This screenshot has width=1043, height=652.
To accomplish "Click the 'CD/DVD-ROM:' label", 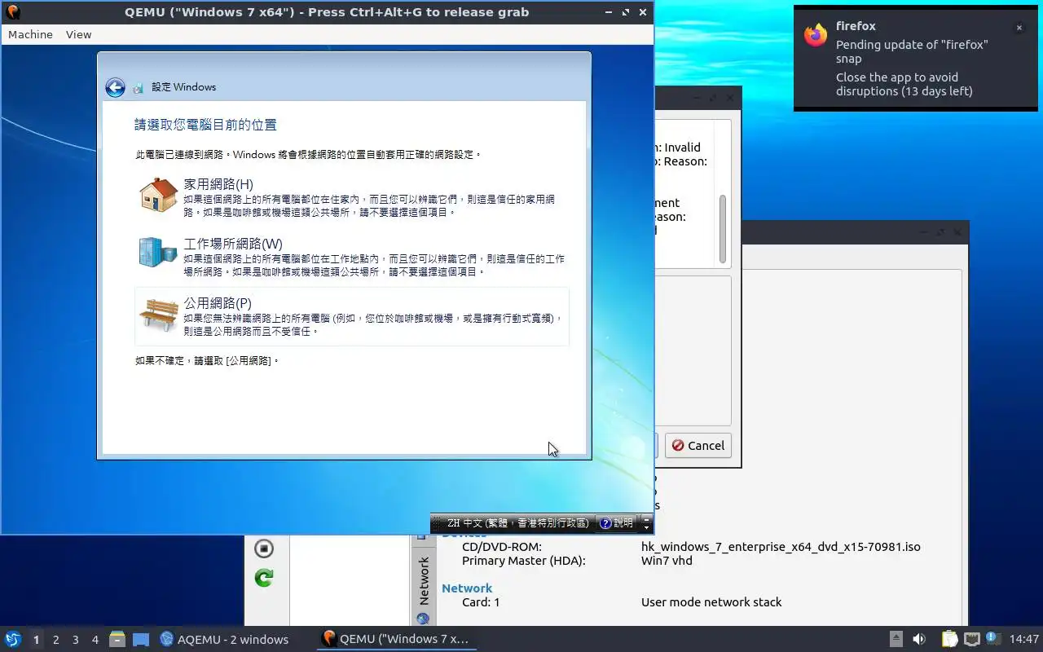I will 502,547.
